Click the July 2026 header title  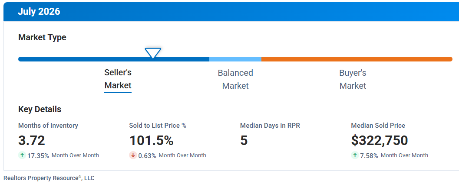39,12
